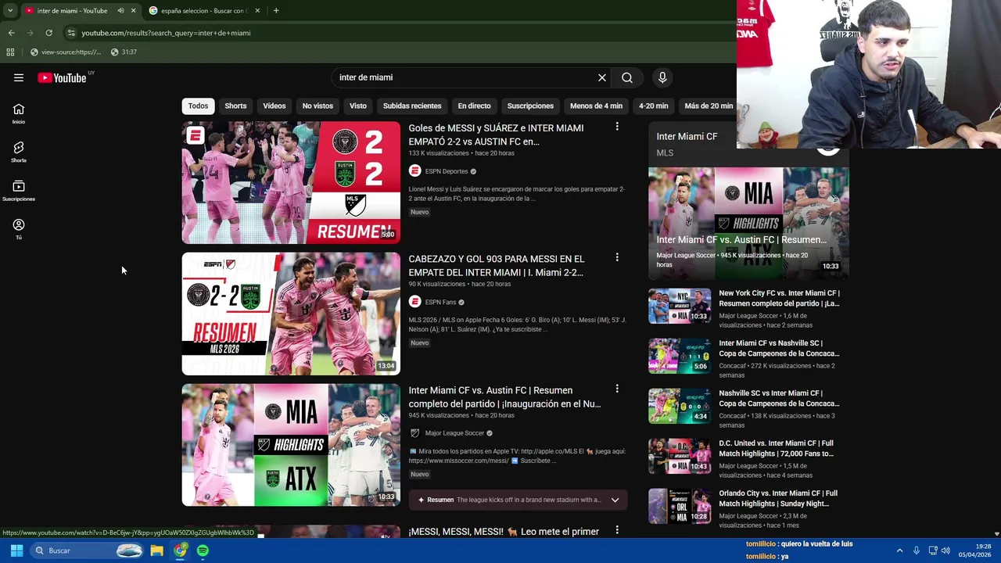Open the site information icon in address bar
Image resolution: width=1001 pixels, height=563 pixels.
tap(71, 33)
